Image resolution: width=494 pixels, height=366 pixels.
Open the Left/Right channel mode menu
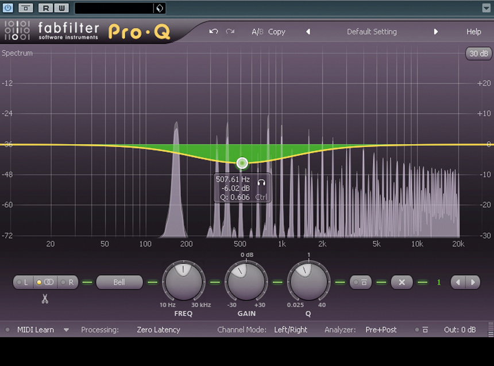click(291, 330)
